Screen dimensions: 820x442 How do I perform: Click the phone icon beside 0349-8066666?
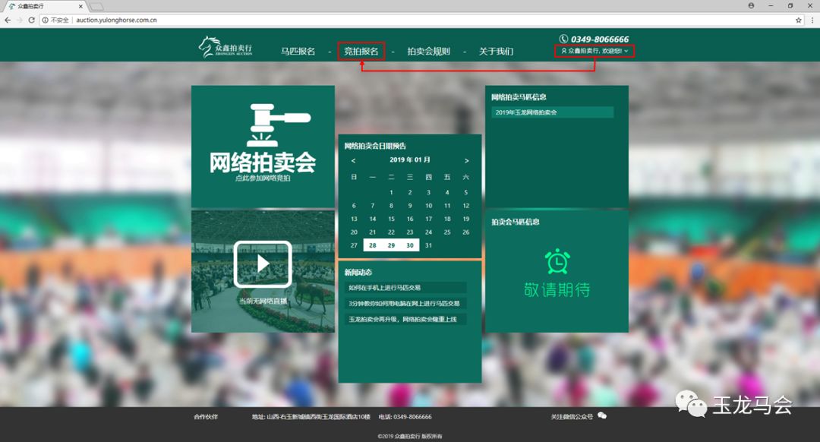(563, 39)
